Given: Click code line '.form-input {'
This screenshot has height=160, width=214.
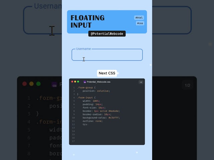Looking at the screenshot, I should pyautogui.click(x=86, y=98).
